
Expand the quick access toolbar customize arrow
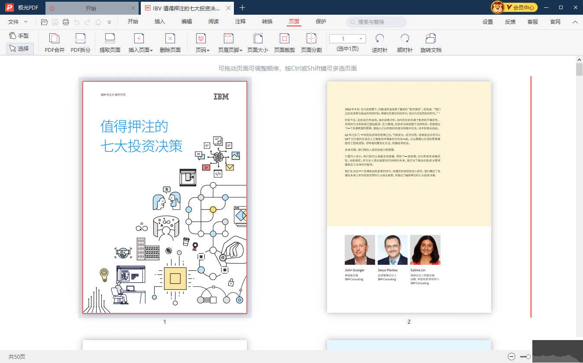109,22
